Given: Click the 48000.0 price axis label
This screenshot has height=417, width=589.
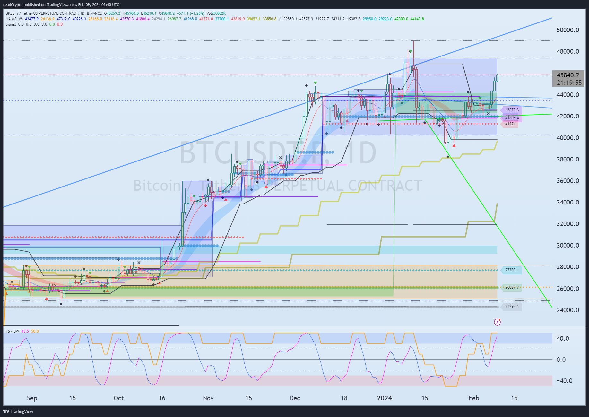Looking at the screenshot, I should (568, 51).
